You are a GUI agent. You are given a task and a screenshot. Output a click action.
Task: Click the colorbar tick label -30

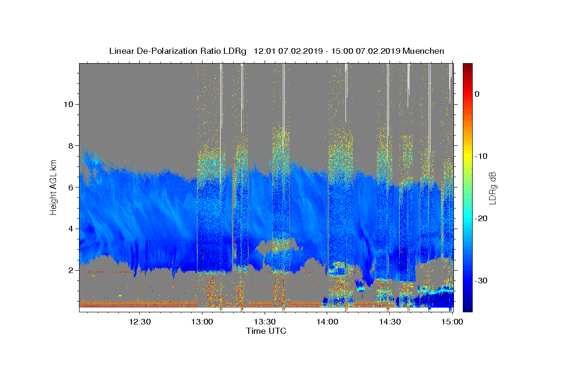[x=481, y=280]
